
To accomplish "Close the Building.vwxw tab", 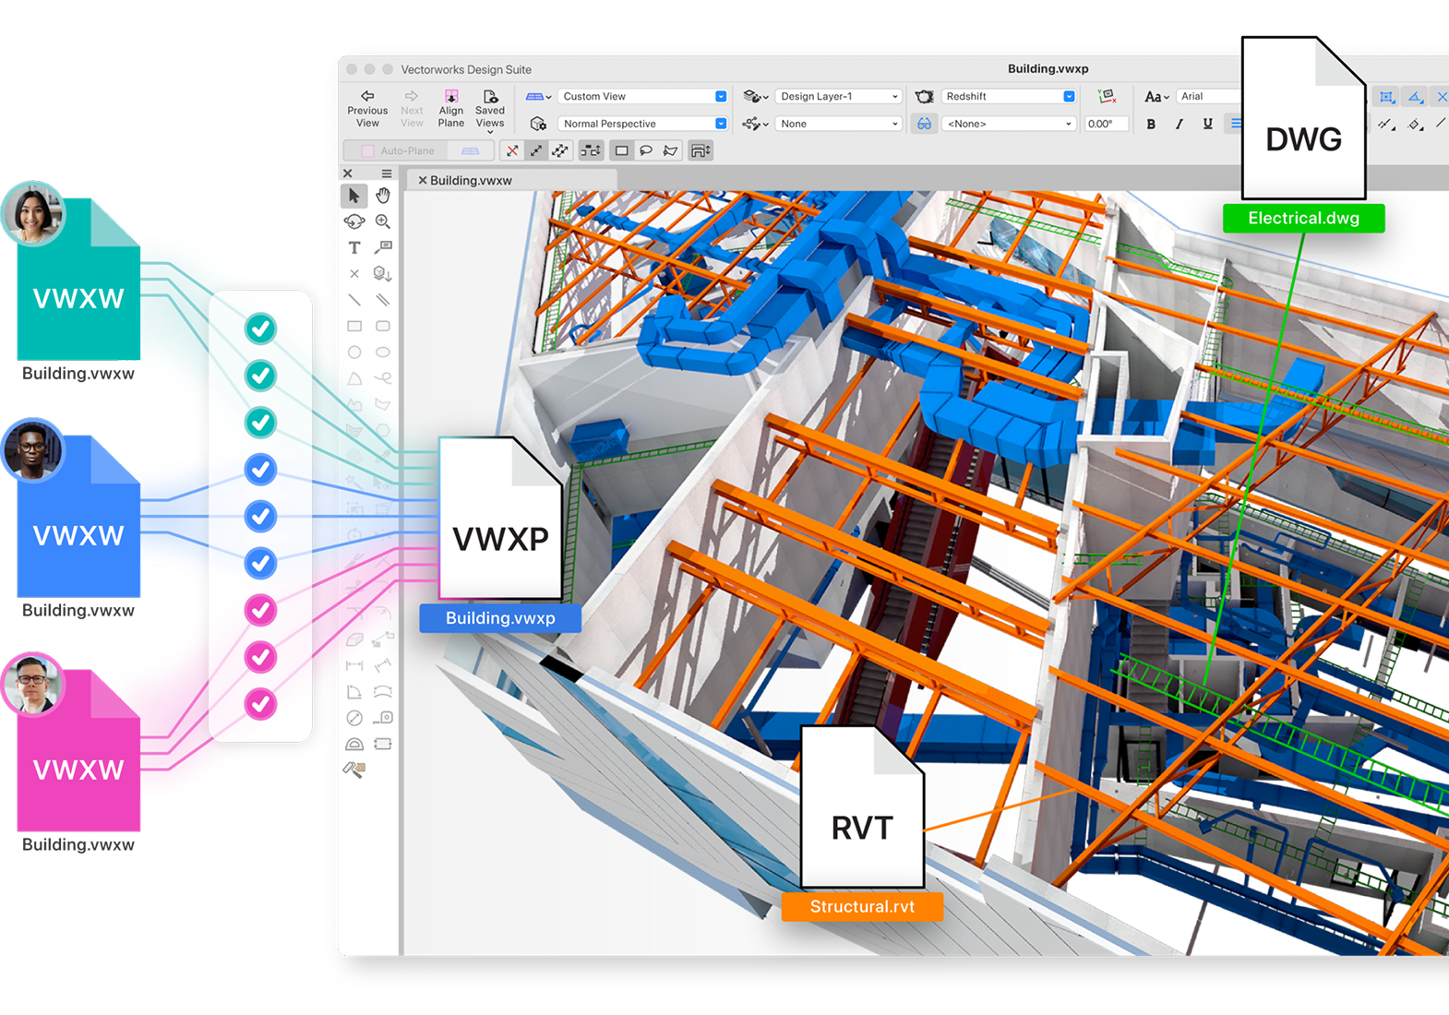I will point(423,180).
